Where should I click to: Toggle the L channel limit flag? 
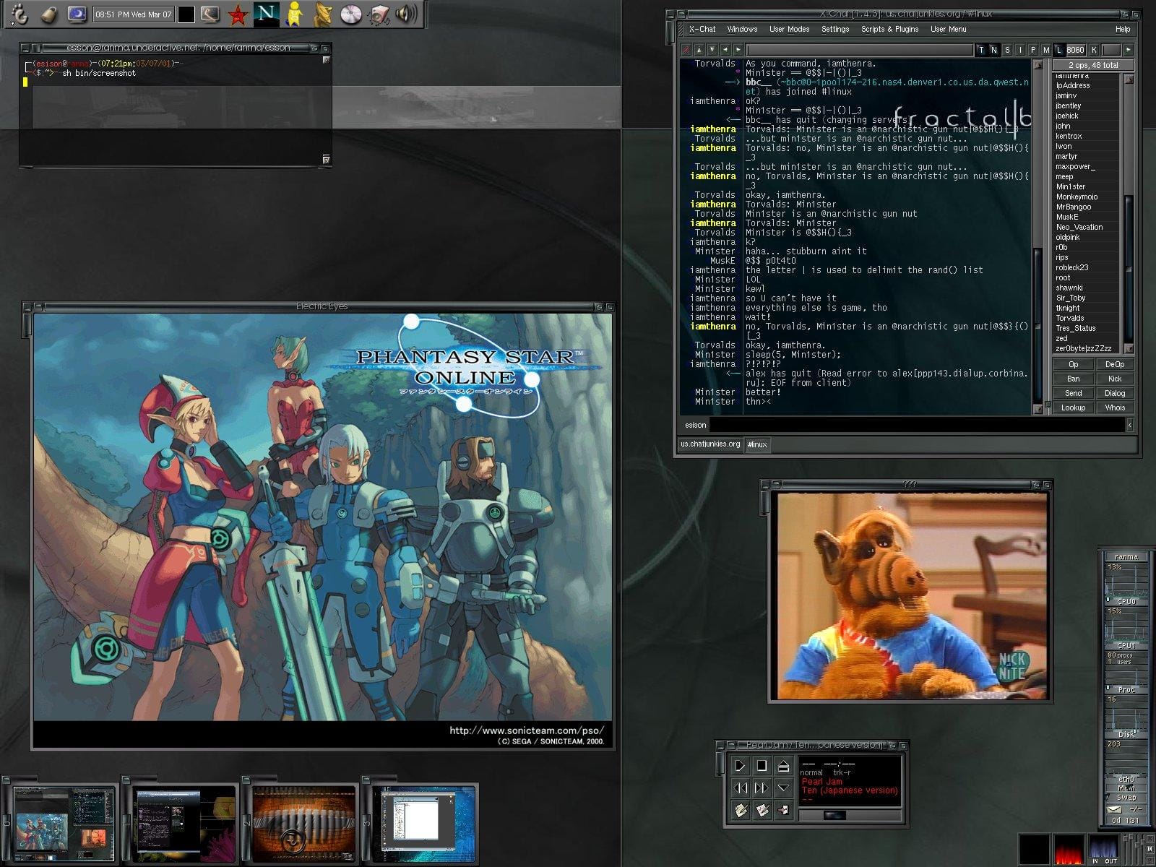[x=1059, y=50]
